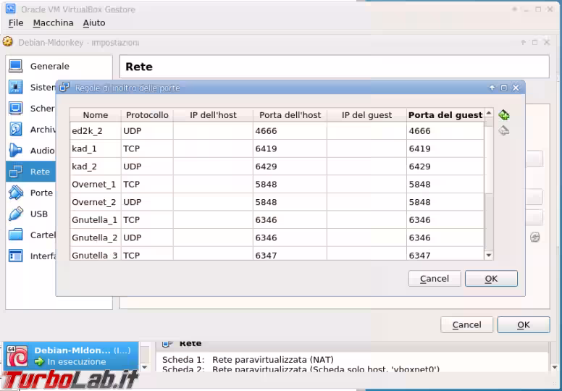Select the Generale settings icon
This screenshot has height=391, width=562.
pyautogui.click(x=16, y=67)
